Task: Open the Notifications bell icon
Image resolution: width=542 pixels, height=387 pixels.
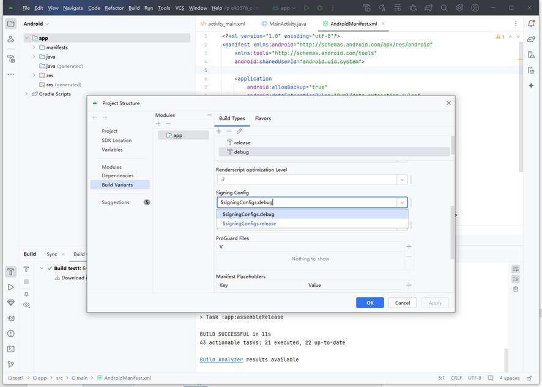Action: click(x=531, y=23)
